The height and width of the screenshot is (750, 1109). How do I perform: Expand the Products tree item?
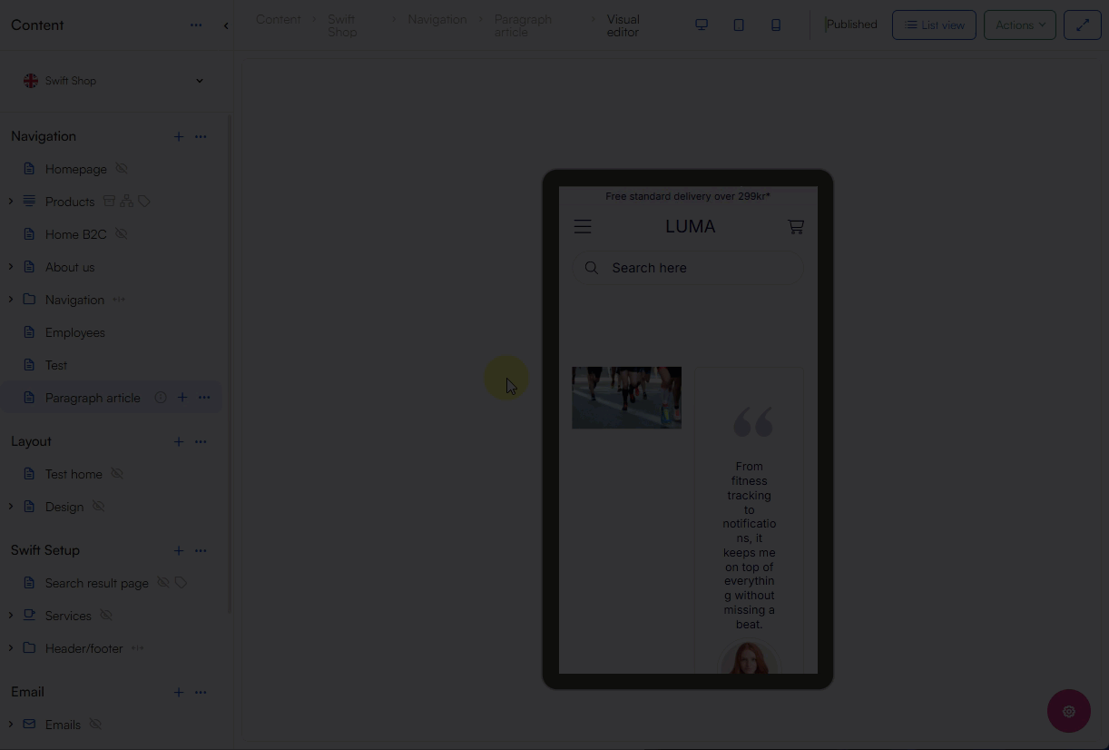11,202
